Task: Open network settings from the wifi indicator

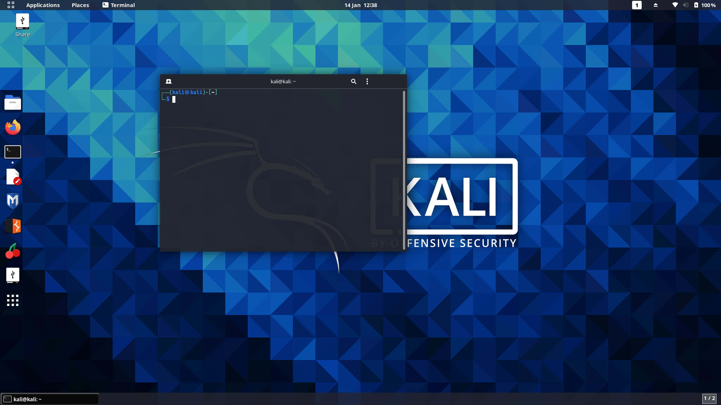Action: coord(675,5)
